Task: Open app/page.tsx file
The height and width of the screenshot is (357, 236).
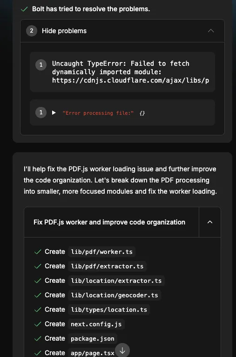Action: click(93, 353)
